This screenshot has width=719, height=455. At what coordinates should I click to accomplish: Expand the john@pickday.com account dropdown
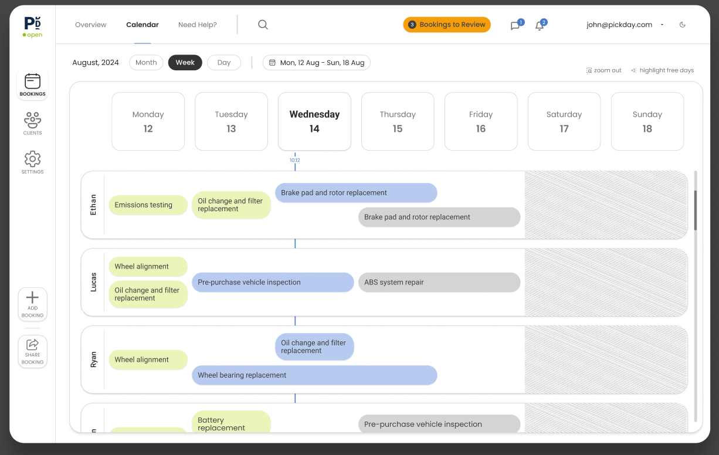(662, 25)
